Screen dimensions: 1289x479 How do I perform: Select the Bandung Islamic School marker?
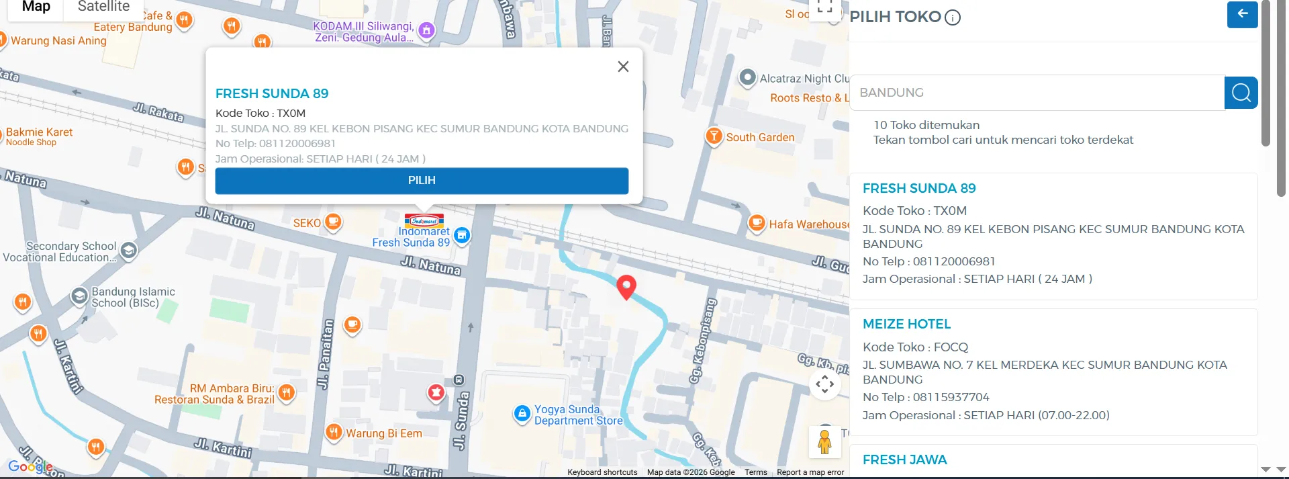tap(79, 296)
